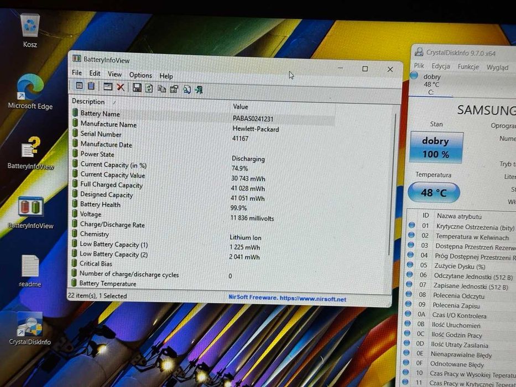Viewport: 516px width, 387px height.
Task: Click the BatteryInfoView vertical scrollbar
Action: [392, 184]
